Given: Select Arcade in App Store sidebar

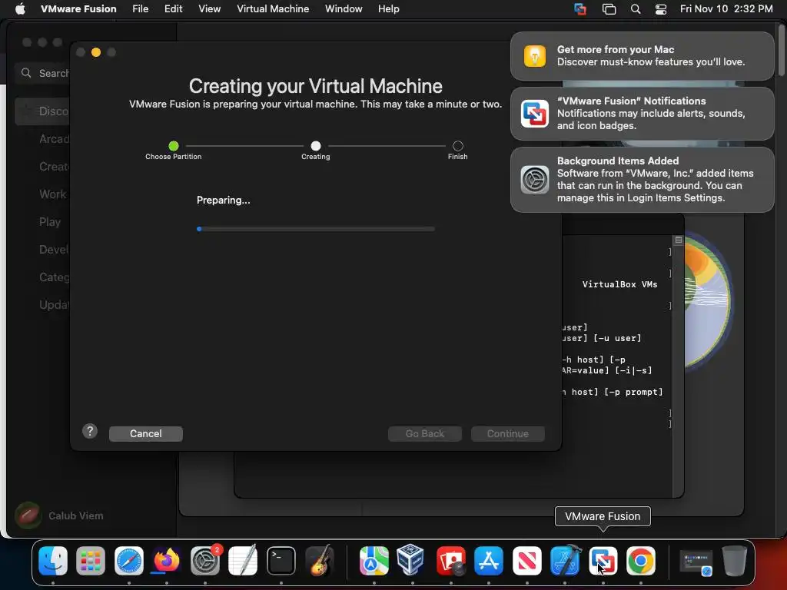Looking at the screenshot, I should coord(55,139).
